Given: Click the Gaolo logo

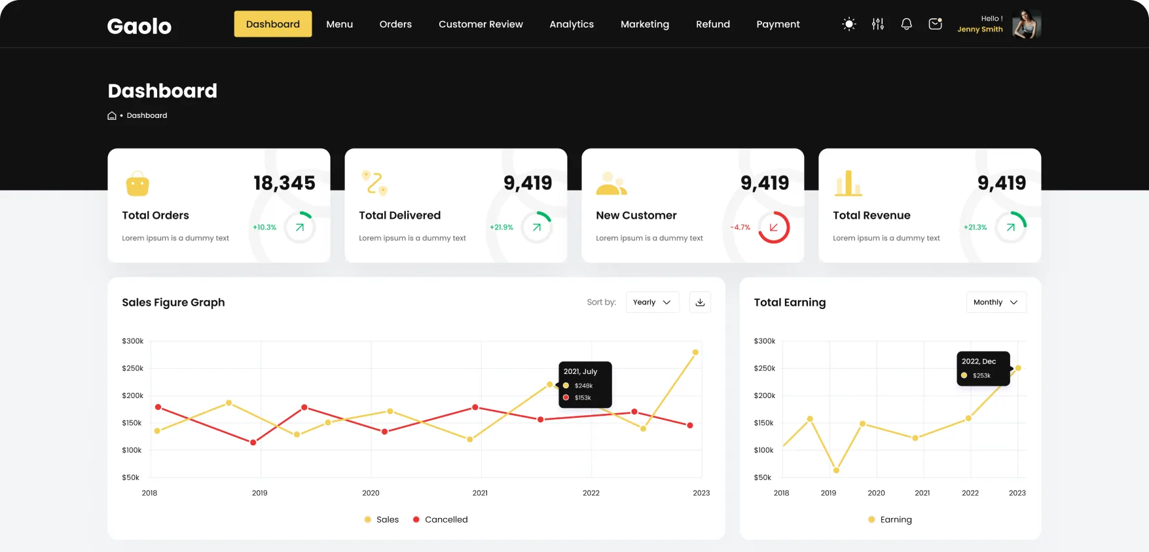Looking at the screenshot, I should [139, 26].
